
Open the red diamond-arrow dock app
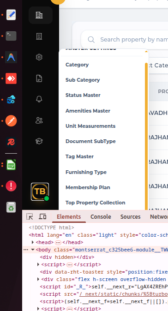[11, 78]
